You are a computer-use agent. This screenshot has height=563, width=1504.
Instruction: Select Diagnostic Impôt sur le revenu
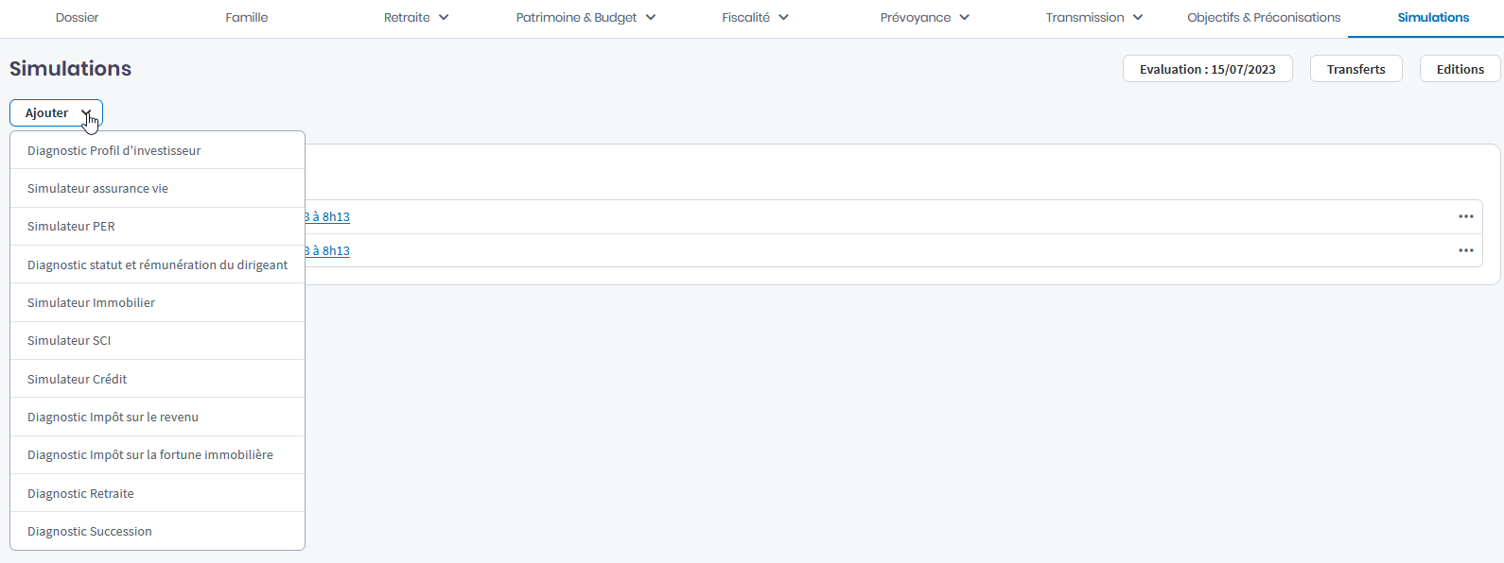pos(113,418)
